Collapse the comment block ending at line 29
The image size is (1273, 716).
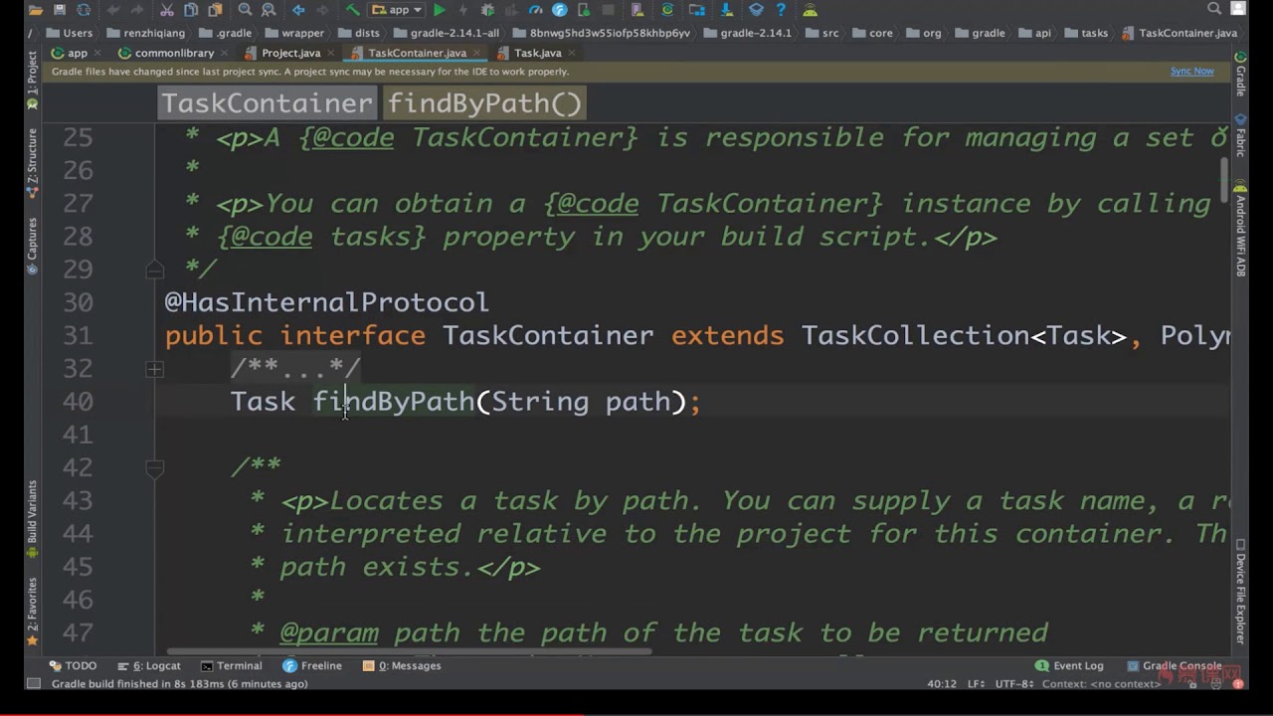[x=154, y=269]
